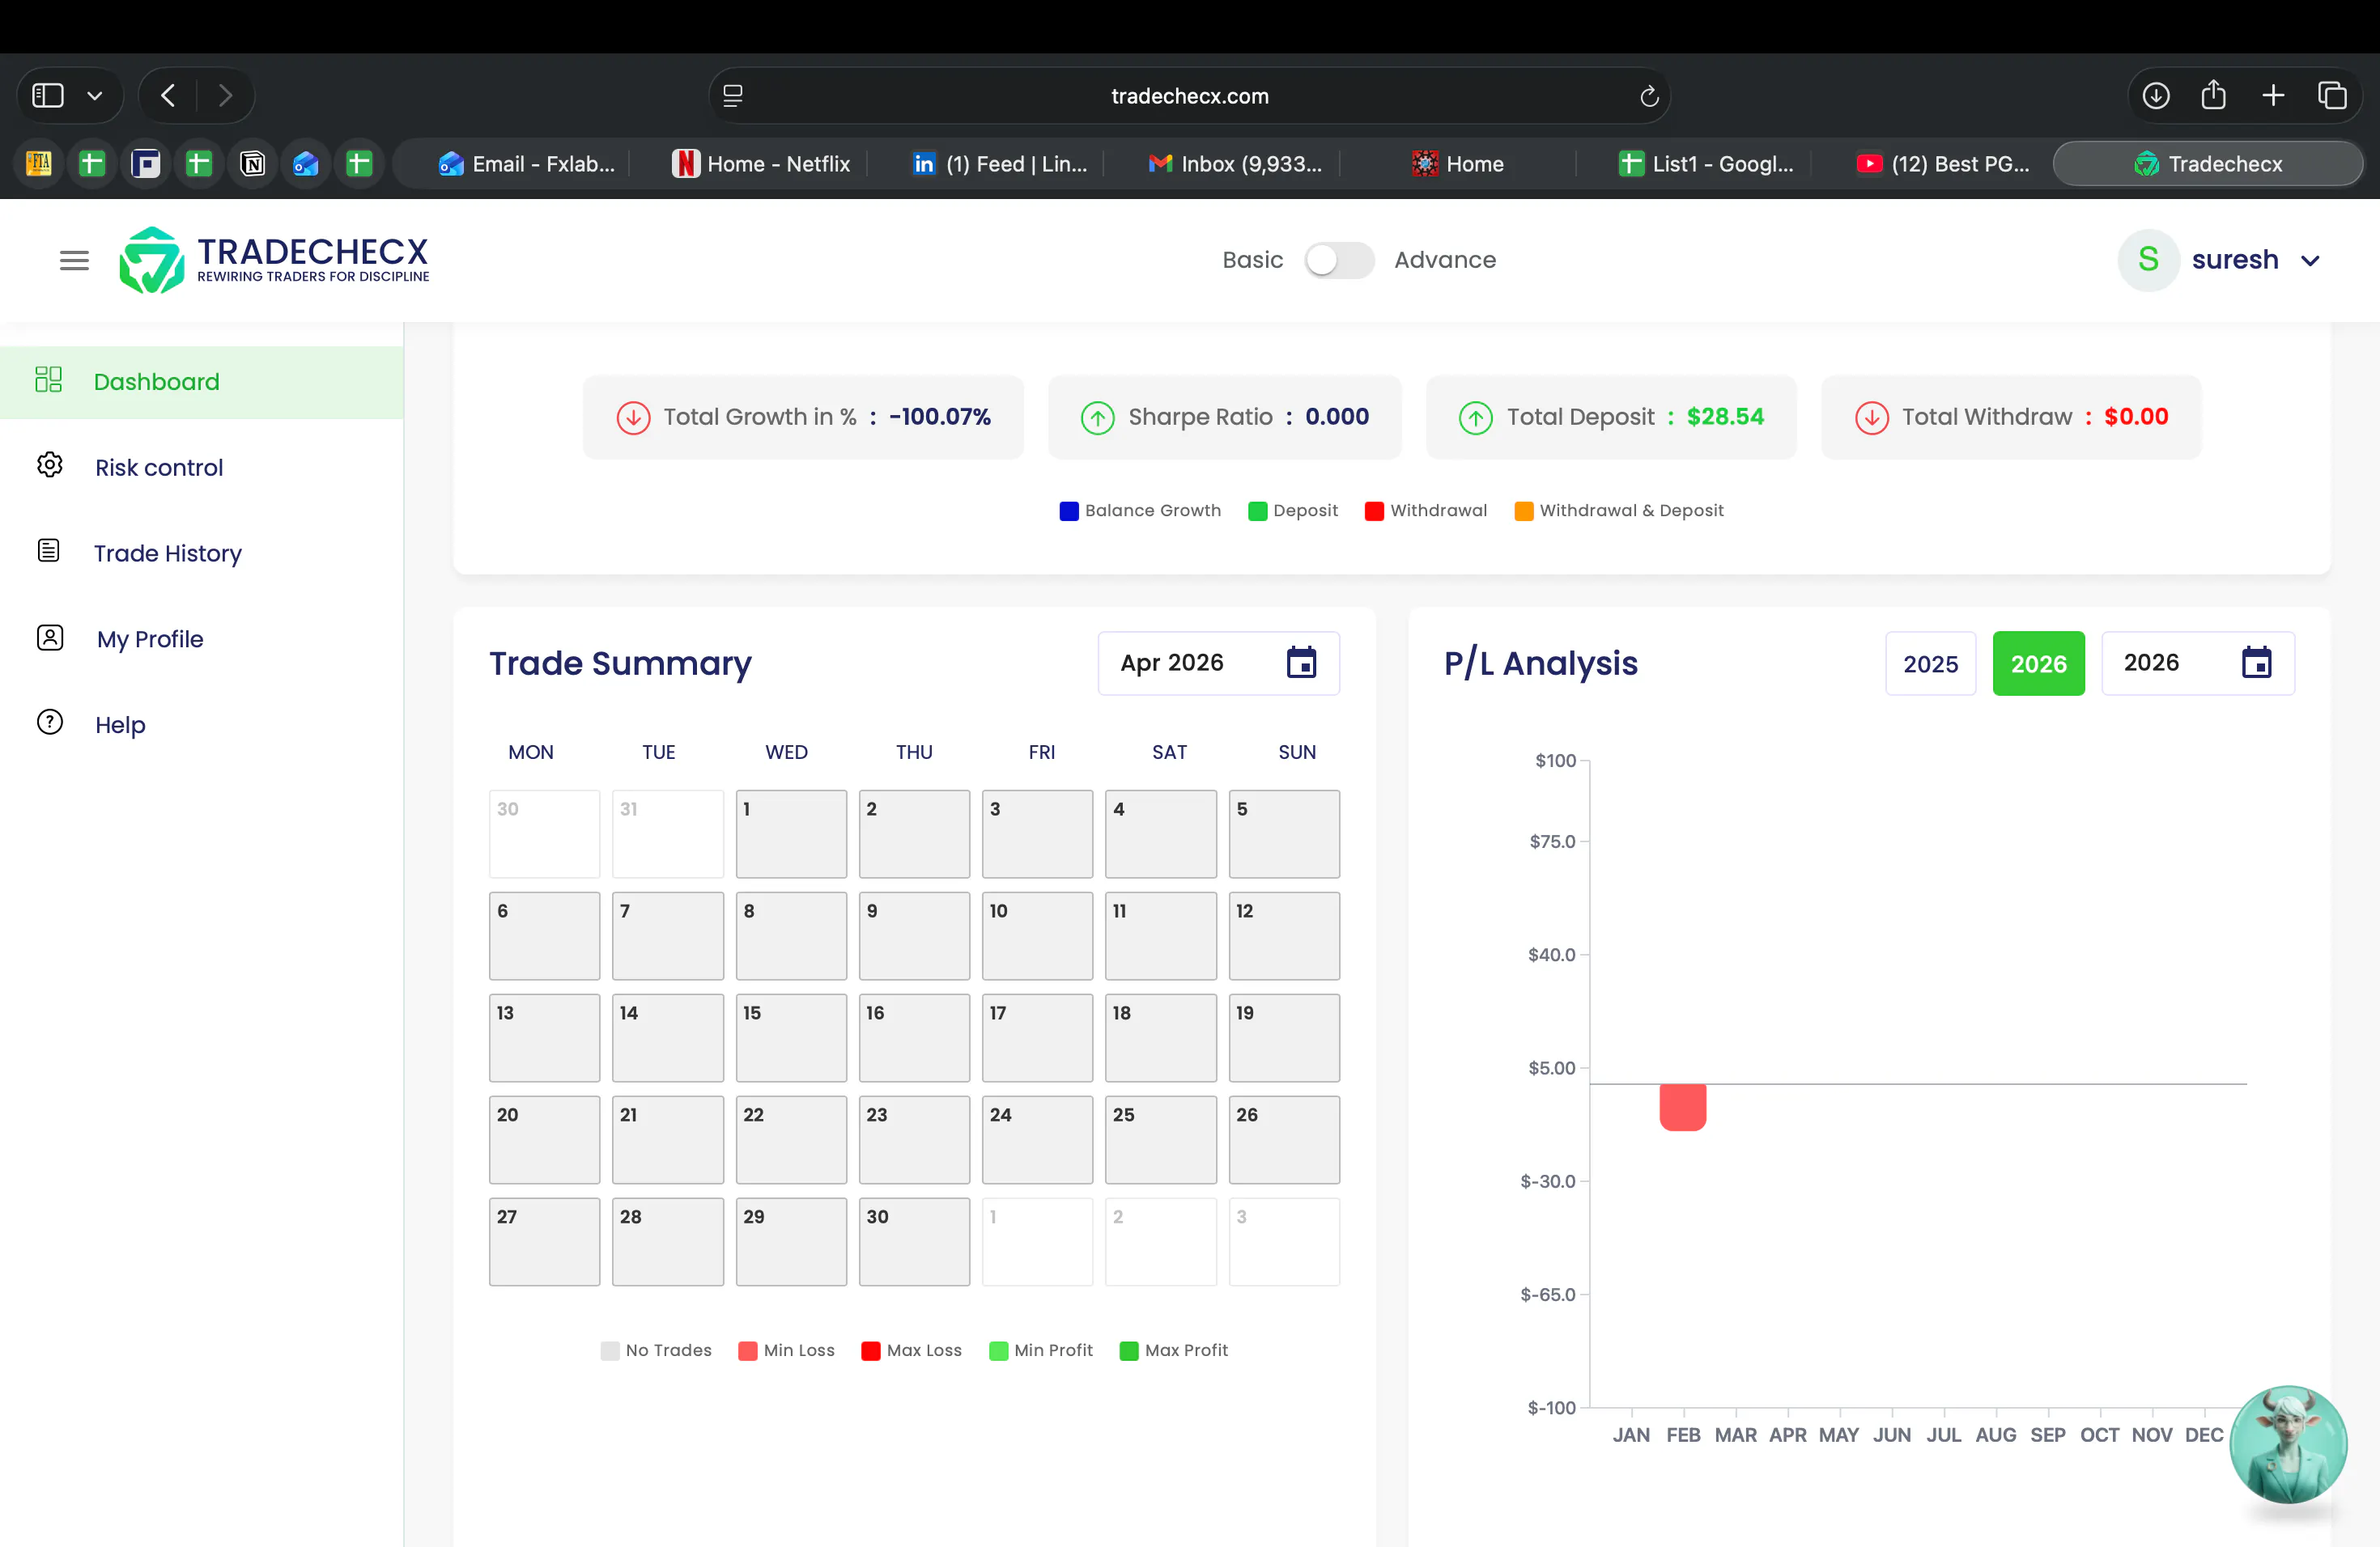Select April 30 calendar cell
Image resolution: width=2380 pixels, height=1547 pixels.
click(914, 1241)
